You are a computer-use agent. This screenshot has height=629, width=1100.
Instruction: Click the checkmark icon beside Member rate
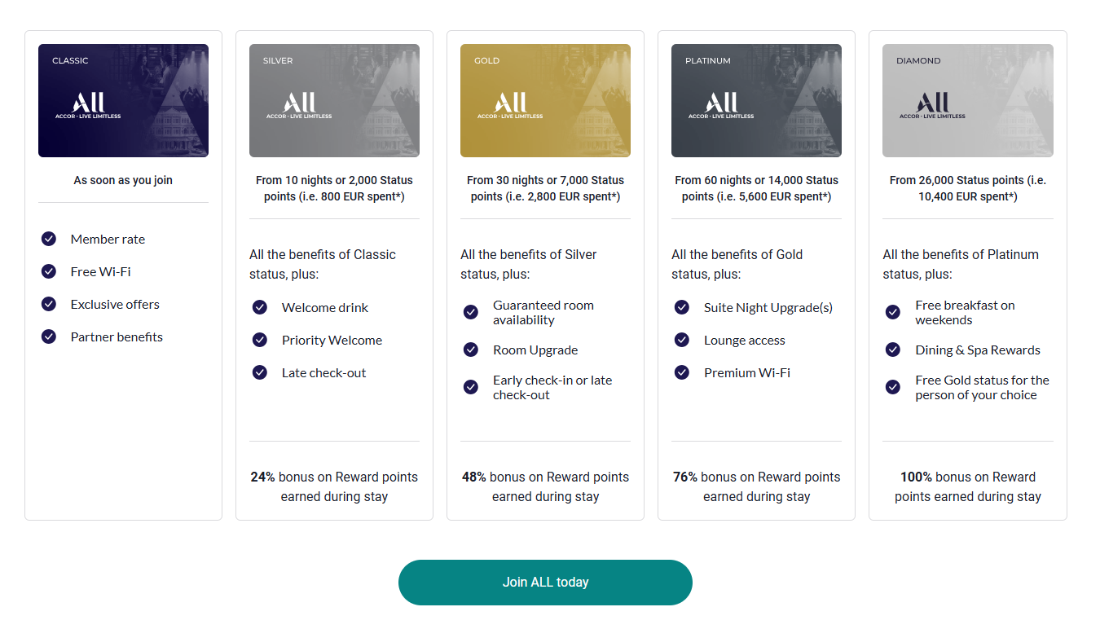48,239
